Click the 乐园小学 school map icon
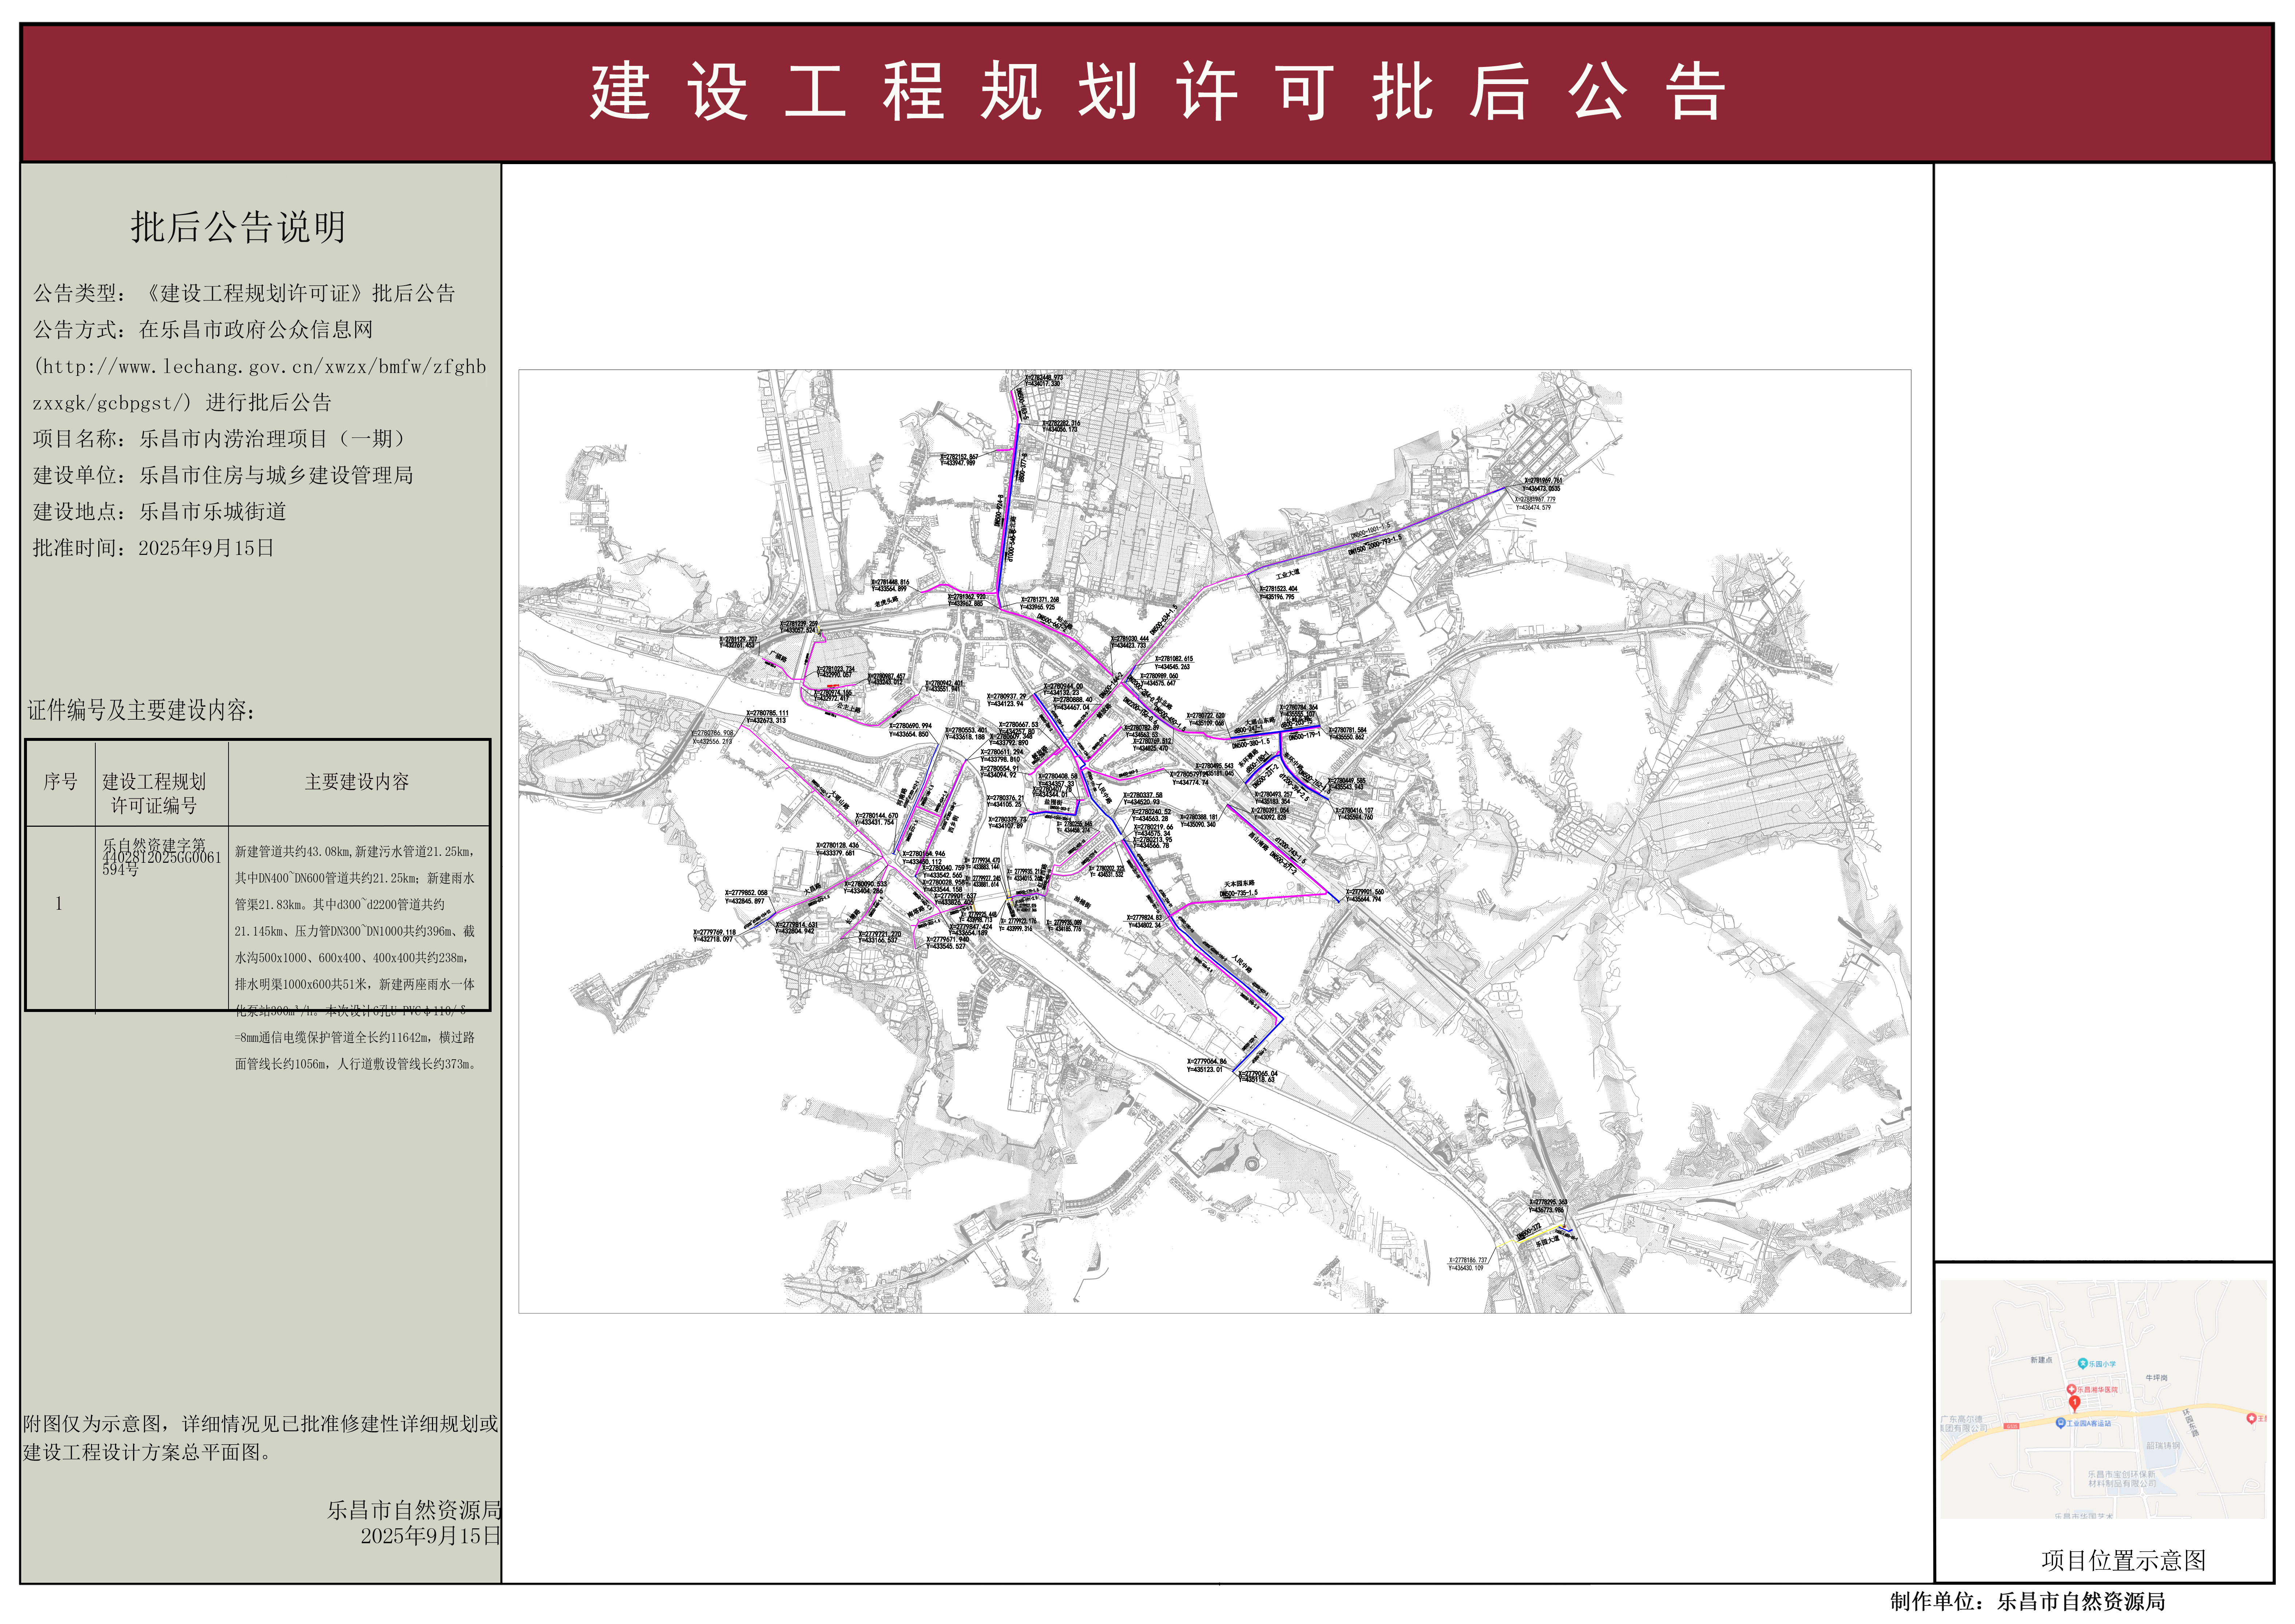Screen dimensions: 2295x1624 click(x=2083, y=1363)
